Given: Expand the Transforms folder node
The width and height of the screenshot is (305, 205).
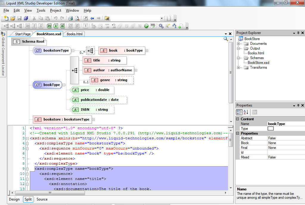Looking at the screenshot, I should (x=238, y=67).
